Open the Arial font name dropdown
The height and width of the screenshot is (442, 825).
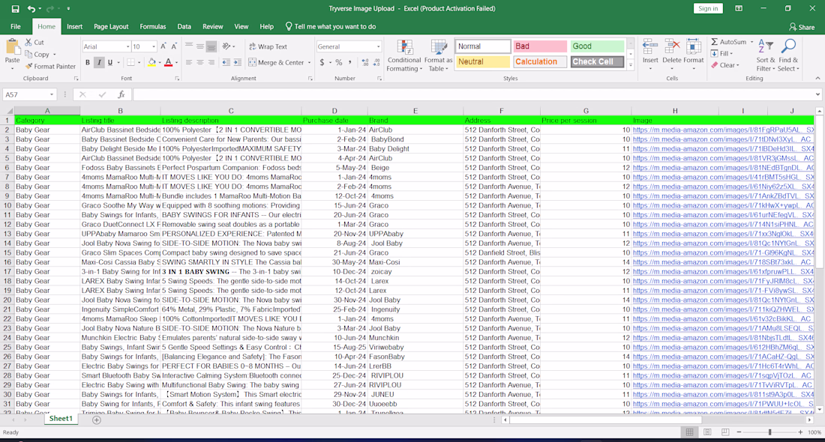(x=127, y=46)
